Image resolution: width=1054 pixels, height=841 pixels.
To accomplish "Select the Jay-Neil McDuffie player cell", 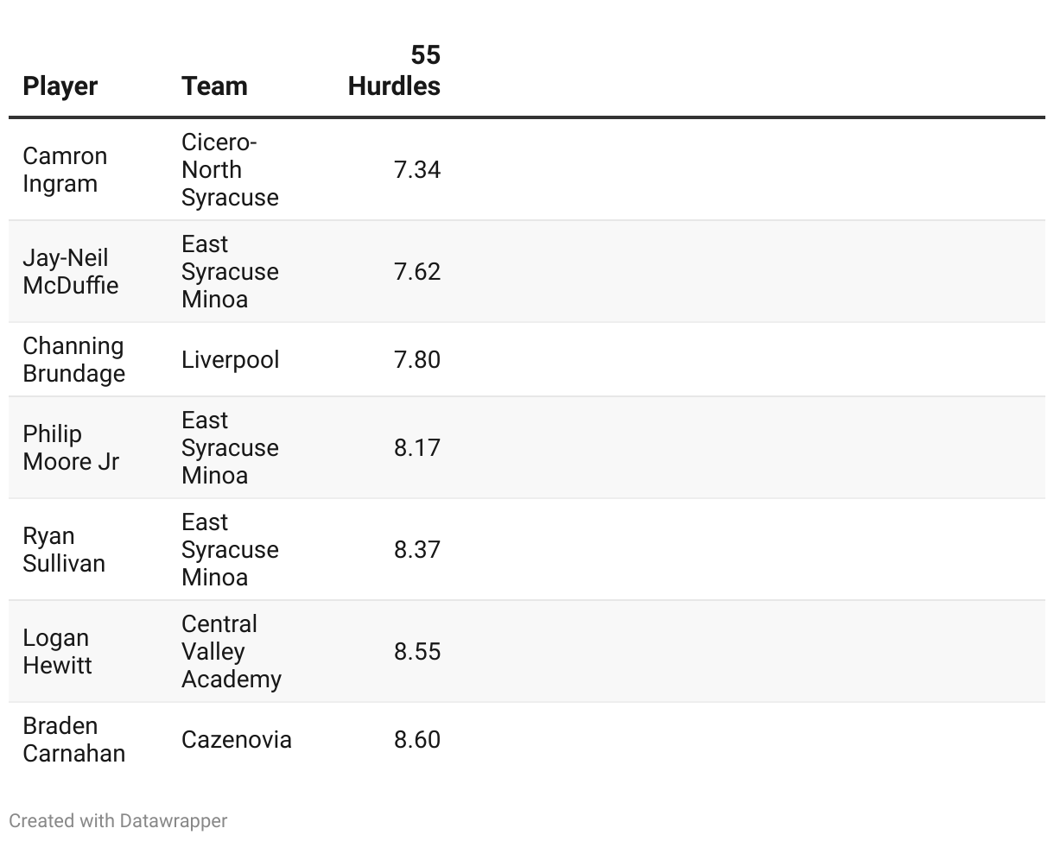I will tap(71, 272).
